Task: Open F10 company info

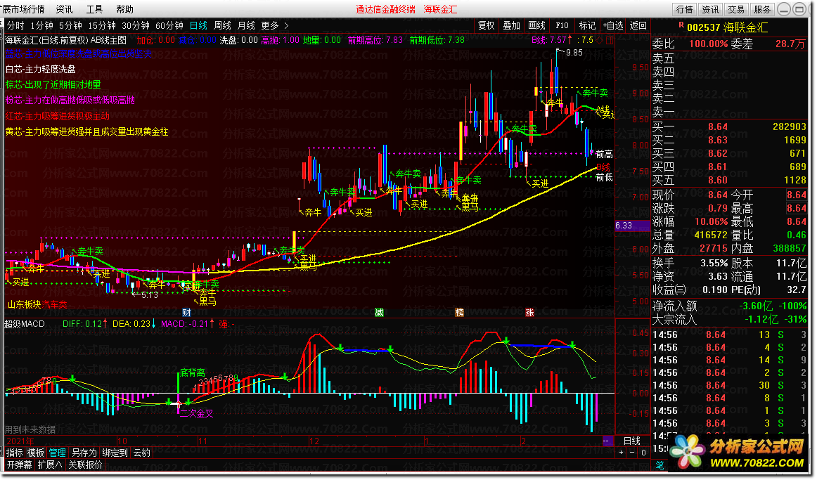Action: tap(562, 25)
